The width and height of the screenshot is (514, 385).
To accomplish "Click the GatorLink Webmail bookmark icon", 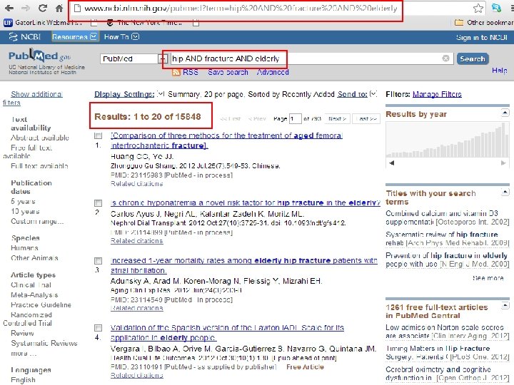I will tap(8, 23).
